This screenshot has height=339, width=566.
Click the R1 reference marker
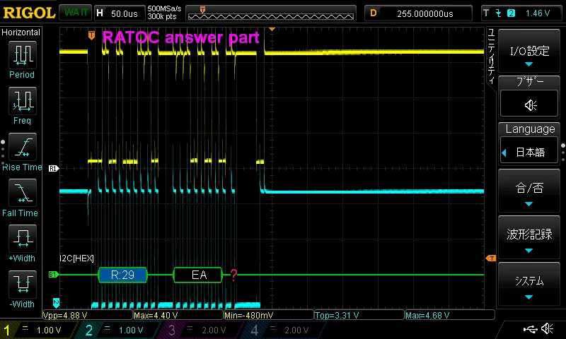tap(54, 168)
